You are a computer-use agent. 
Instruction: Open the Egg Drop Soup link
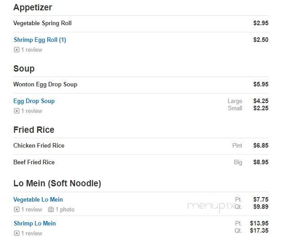coord(34,101)
